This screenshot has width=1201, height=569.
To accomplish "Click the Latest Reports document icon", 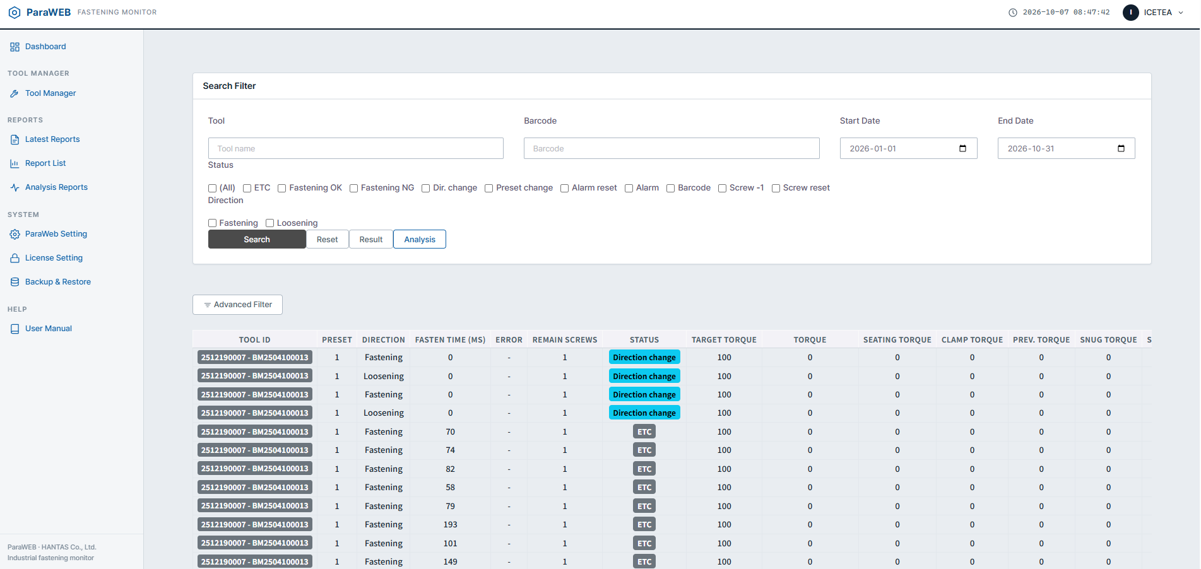I will point(15,139).
